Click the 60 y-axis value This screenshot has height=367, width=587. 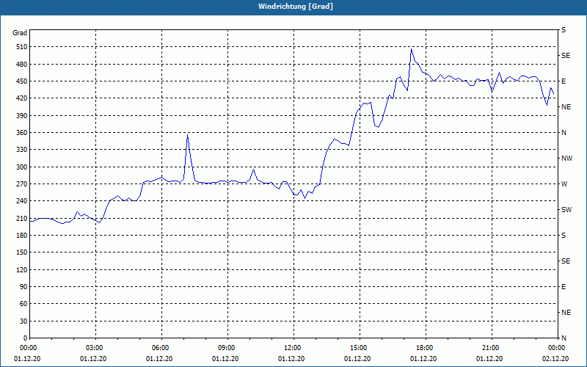point(23,304)
